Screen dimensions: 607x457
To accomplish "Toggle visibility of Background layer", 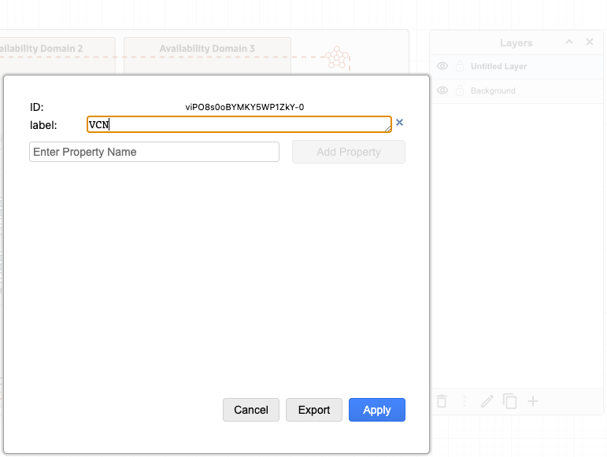I will 442,90.
